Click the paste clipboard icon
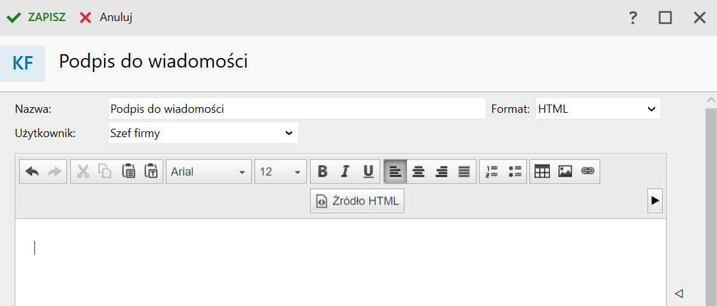This screenshot has height=306, width=717. click(129, 171)
